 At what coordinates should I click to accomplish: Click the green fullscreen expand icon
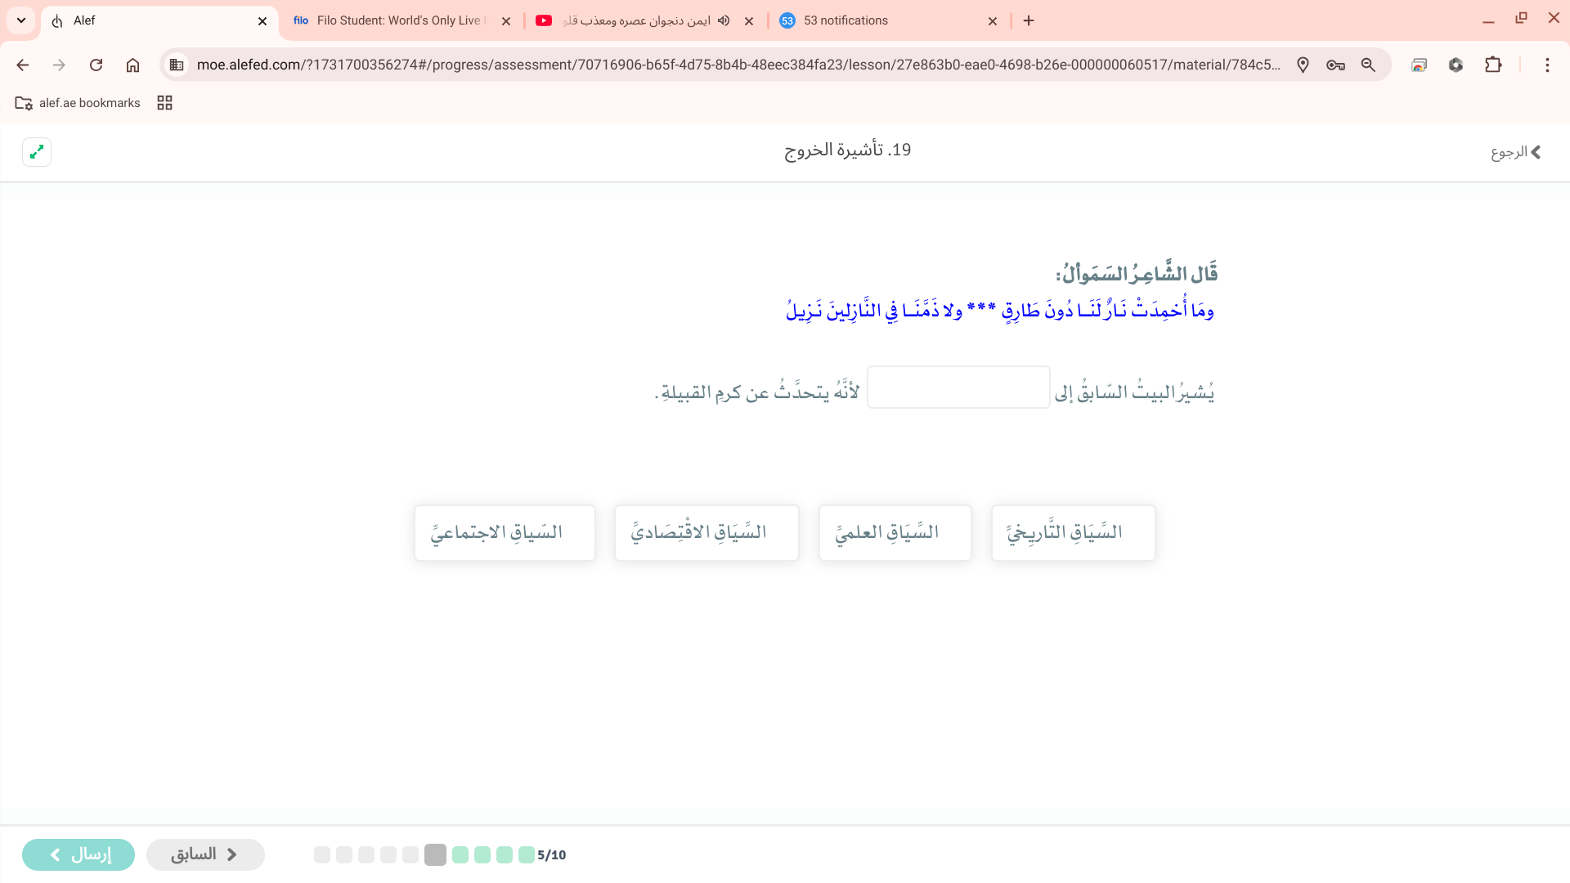point(37,152)
